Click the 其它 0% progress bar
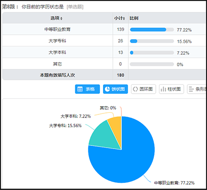 [x=152, y=64]
